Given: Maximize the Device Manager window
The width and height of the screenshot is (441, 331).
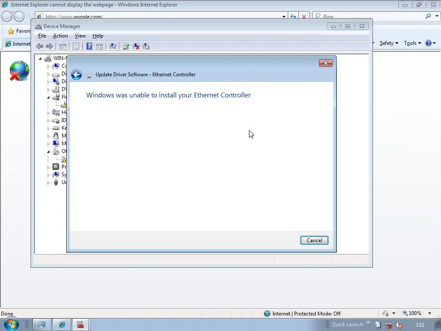Looking at the screenshot, I should (x=348, y=26).
